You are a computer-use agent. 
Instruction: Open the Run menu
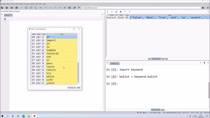pos(17,4)
